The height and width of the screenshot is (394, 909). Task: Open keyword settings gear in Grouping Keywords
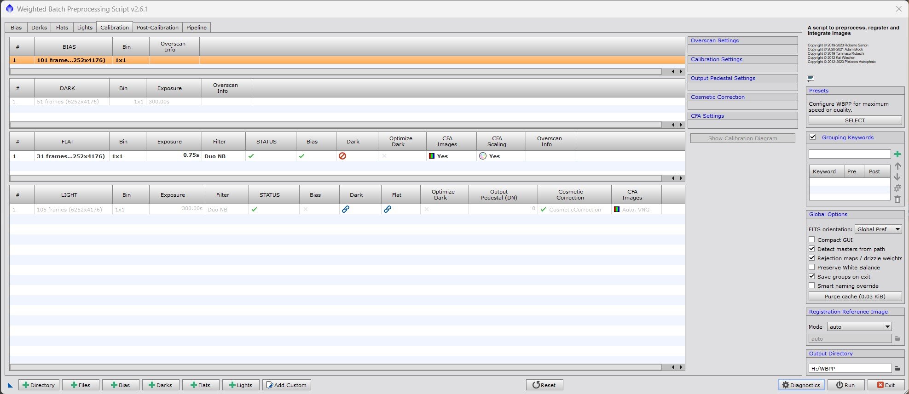tap(897, 188)
